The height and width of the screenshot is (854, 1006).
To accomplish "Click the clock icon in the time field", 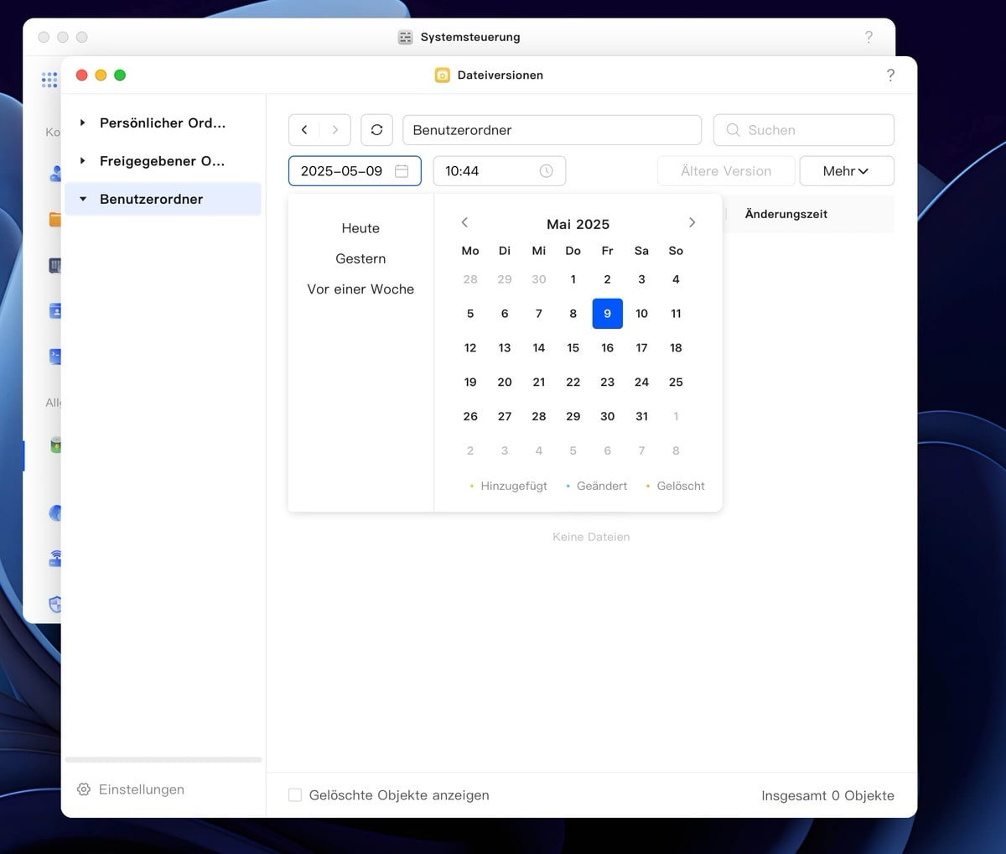I will [546, 171].
